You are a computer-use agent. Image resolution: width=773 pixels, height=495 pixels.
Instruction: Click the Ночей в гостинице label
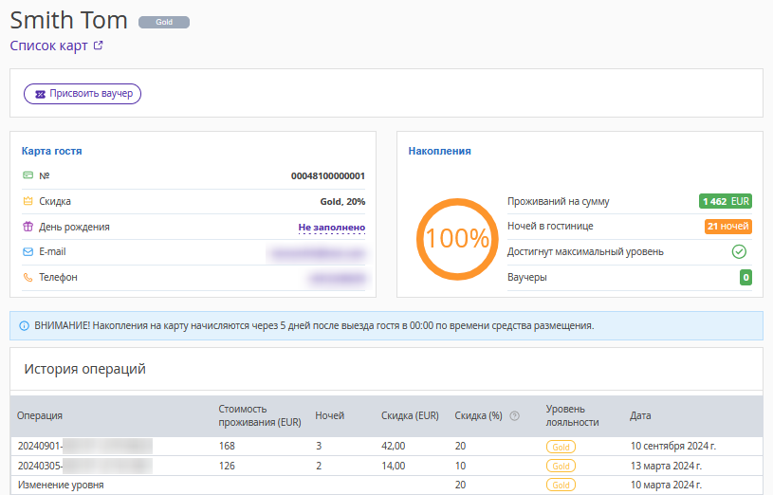point(550,226)
